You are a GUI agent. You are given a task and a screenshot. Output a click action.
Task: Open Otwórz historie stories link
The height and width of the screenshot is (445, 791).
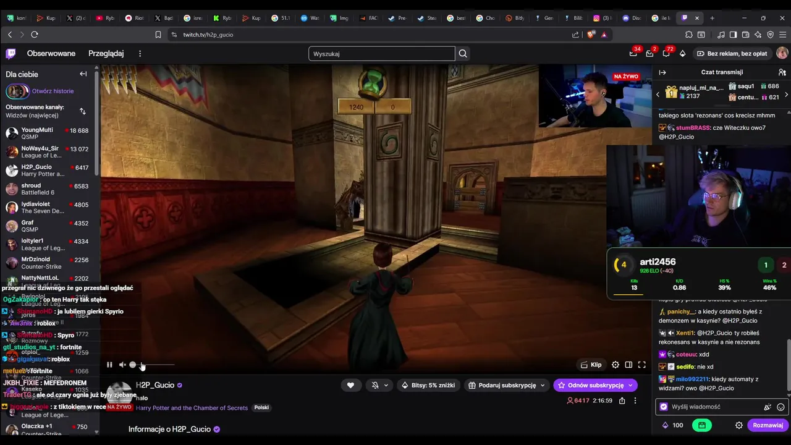pyautogui.click(x=53, y=91)
